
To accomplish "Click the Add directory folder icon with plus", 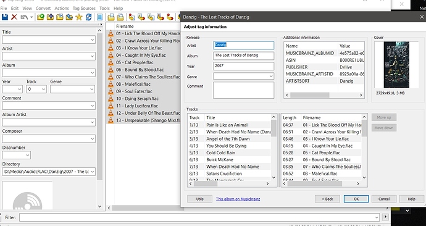I will [50, 17].
